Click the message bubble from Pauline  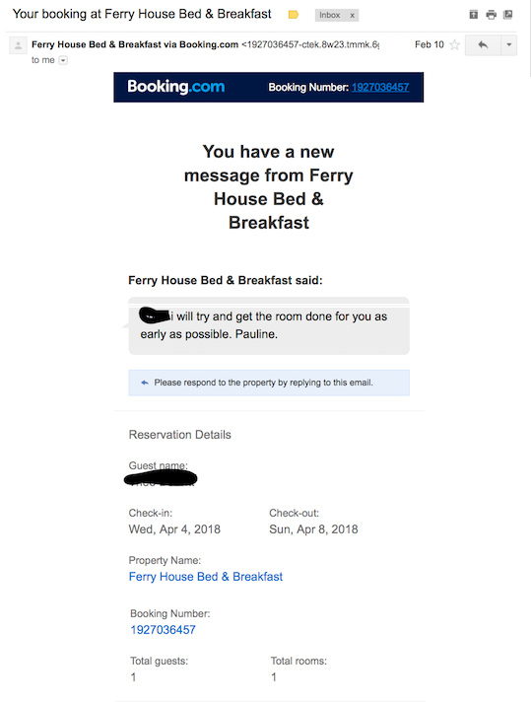269,326
